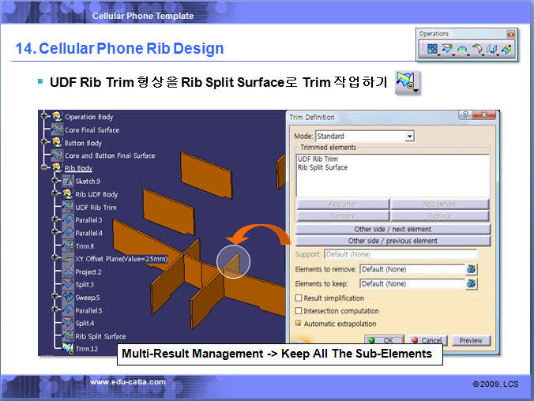534x401 pixels.
Task: Collapse the Rib Body tree node
Action: click(x=45, y=168)
